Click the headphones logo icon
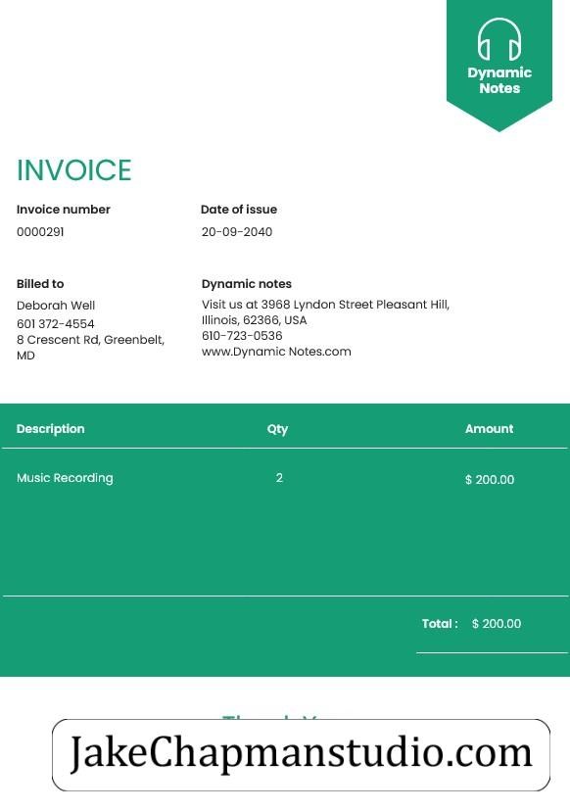Screen dimensions: 570x811 [499, 40]
